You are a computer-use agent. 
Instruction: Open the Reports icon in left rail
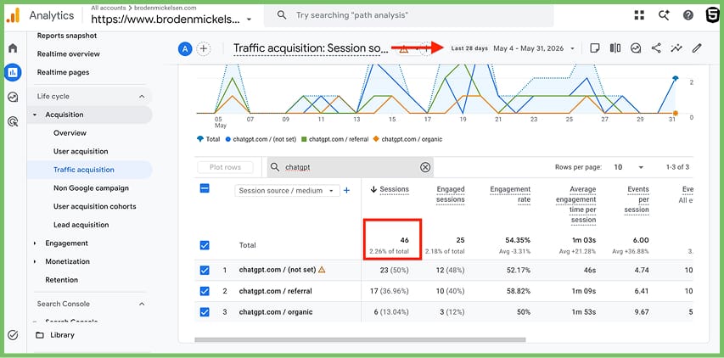tap(13, 72)
